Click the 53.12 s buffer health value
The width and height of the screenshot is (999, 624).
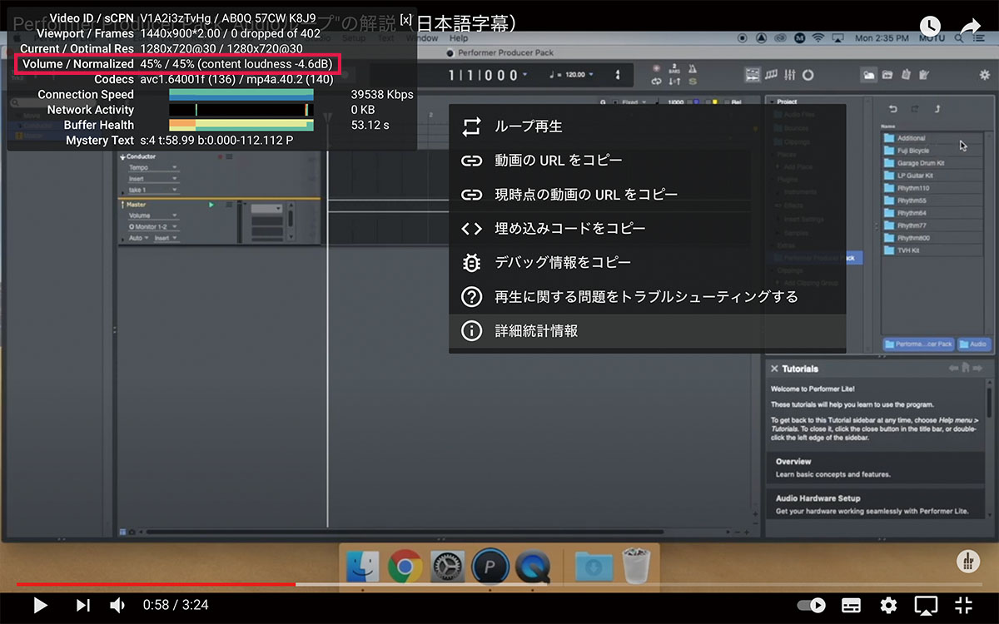point(370,125)
